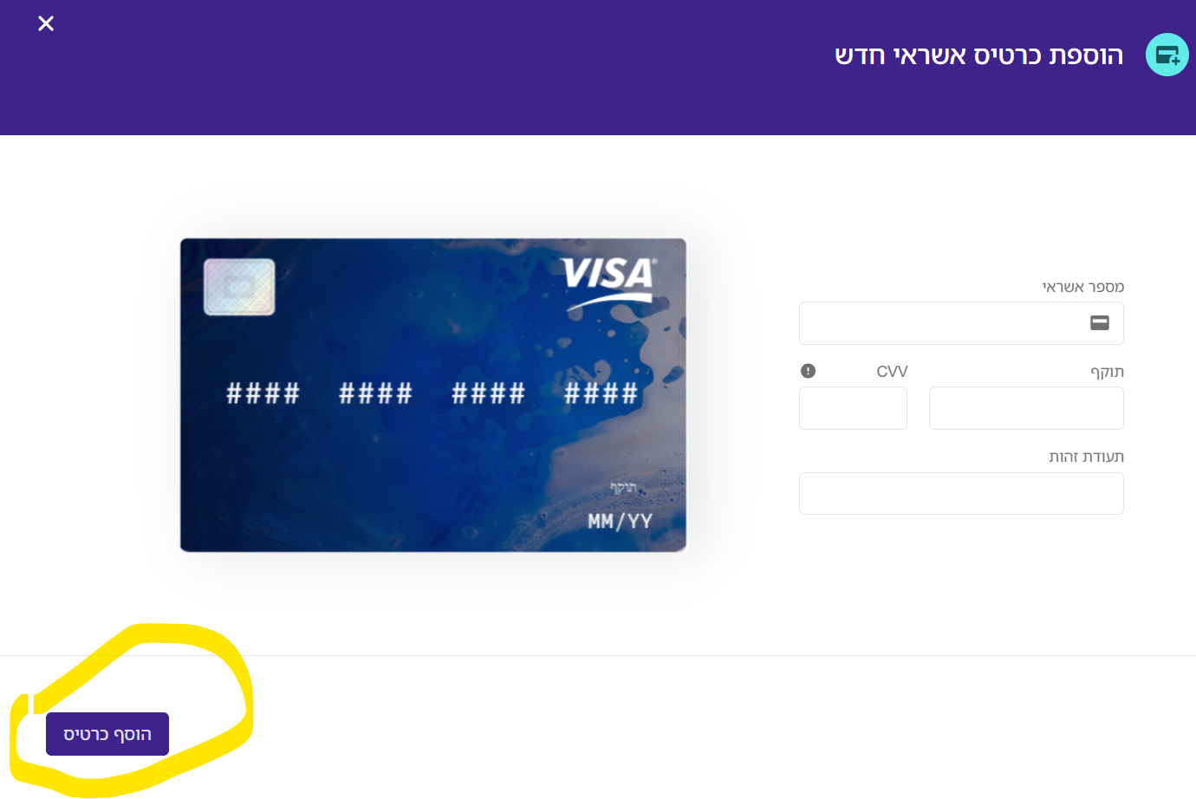
Task: Click the הוספת כרטיס אשראי חדש heading
Action: 978,55
